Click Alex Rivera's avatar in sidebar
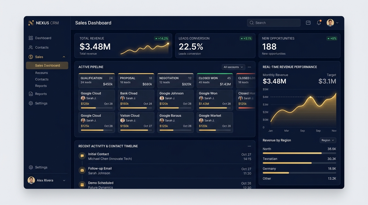The height and width of the screenshot is (205, 368). pyautogui.click(x=31, y=180)
